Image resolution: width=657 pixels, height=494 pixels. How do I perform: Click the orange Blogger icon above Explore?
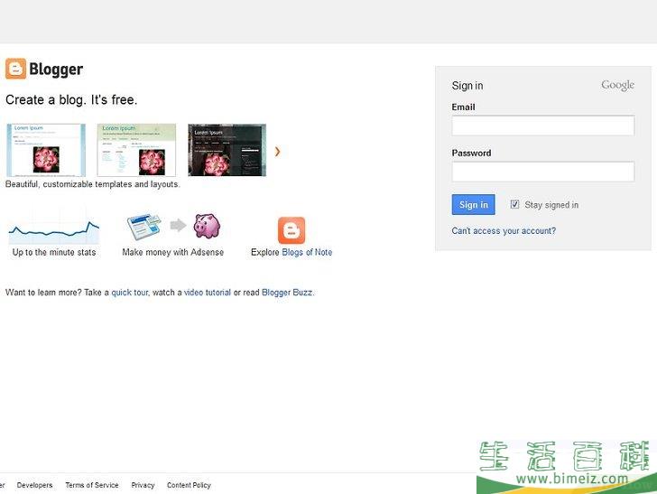291,230
